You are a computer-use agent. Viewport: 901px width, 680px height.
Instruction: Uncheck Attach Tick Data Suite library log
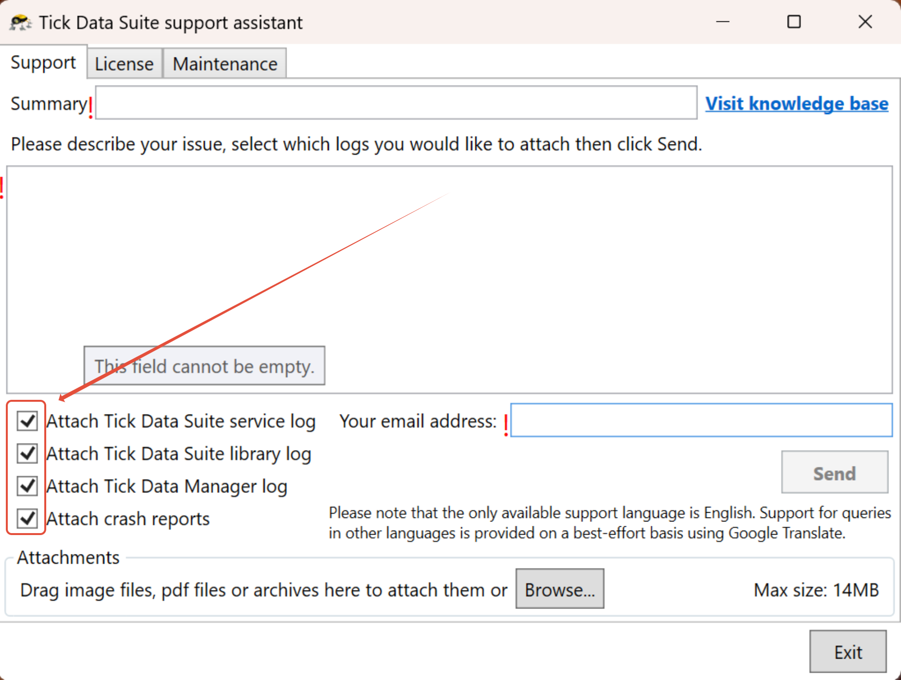pos(27,453)
